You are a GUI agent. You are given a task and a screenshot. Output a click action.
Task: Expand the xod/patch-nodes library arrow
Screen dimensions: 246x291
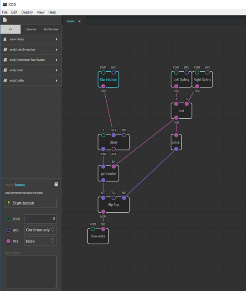point(56,50)
